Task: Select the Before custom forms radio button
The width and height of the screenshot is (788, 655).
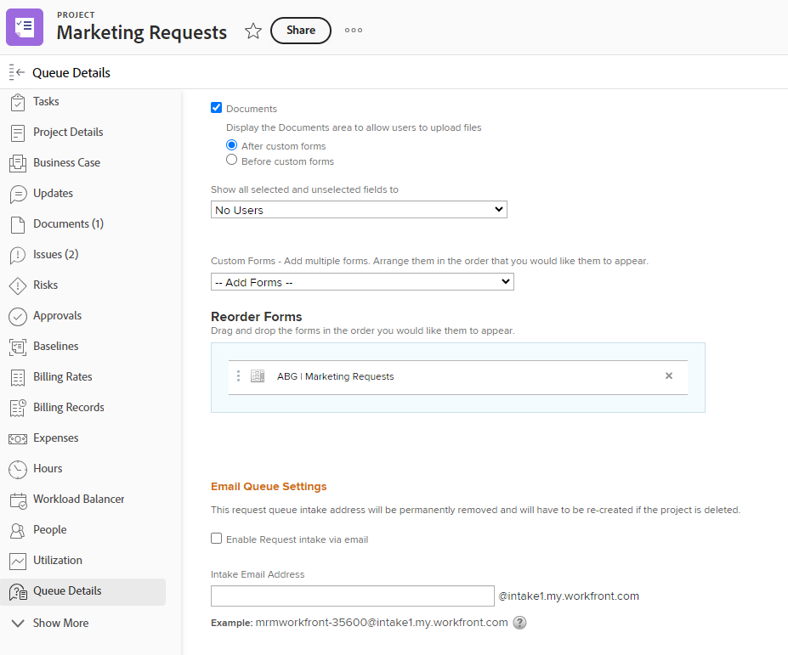Action: 231,159
